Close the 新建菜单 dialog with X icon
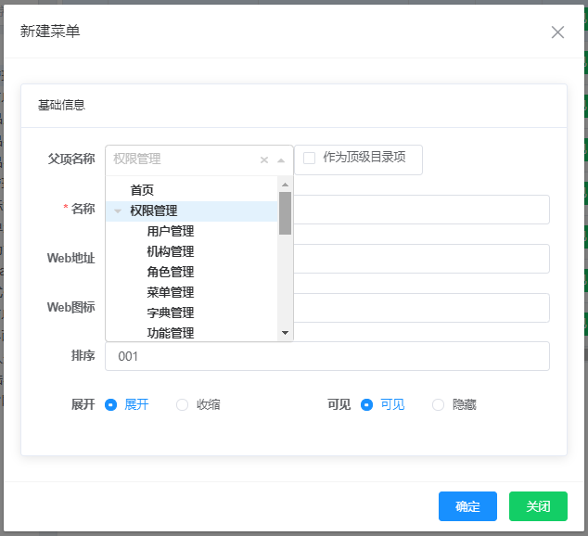Viewport: 588px width, 536px height. pyautogui.click(x=557, y=32)
